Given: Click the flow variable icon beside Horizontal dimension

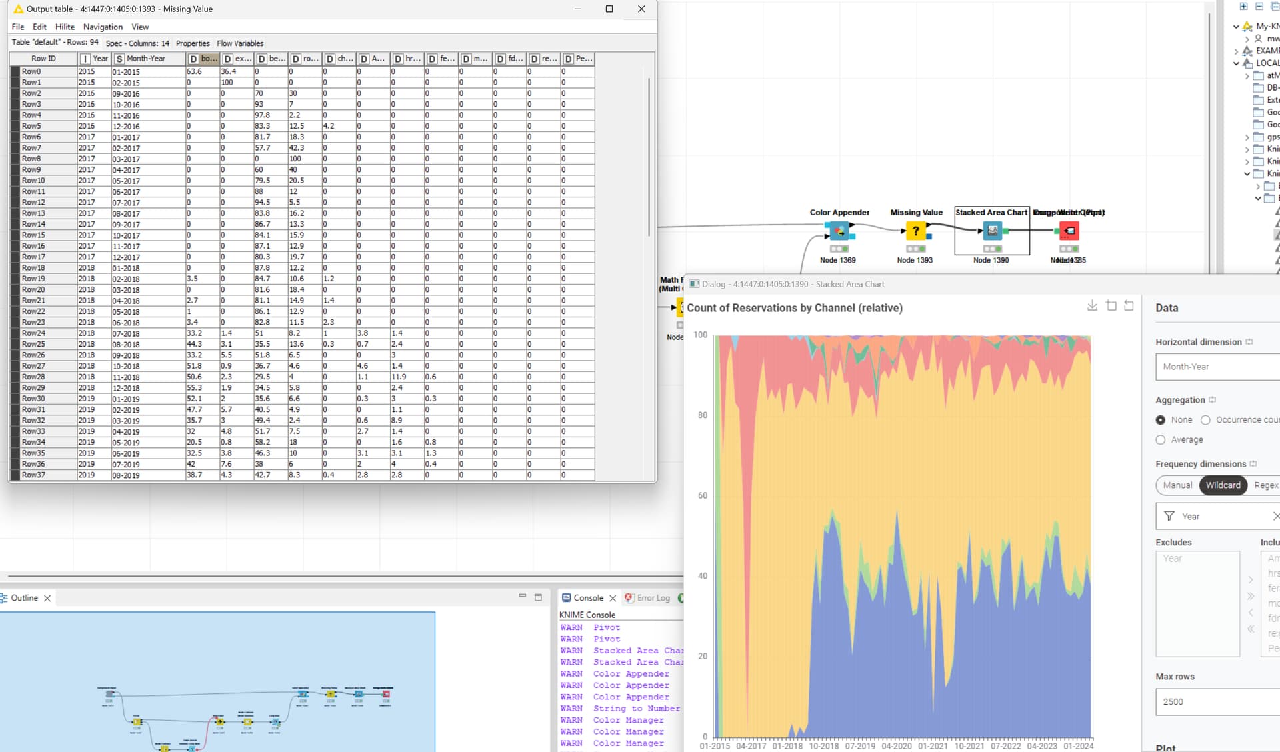Looking at the screenshot, I should point(1249,342).
